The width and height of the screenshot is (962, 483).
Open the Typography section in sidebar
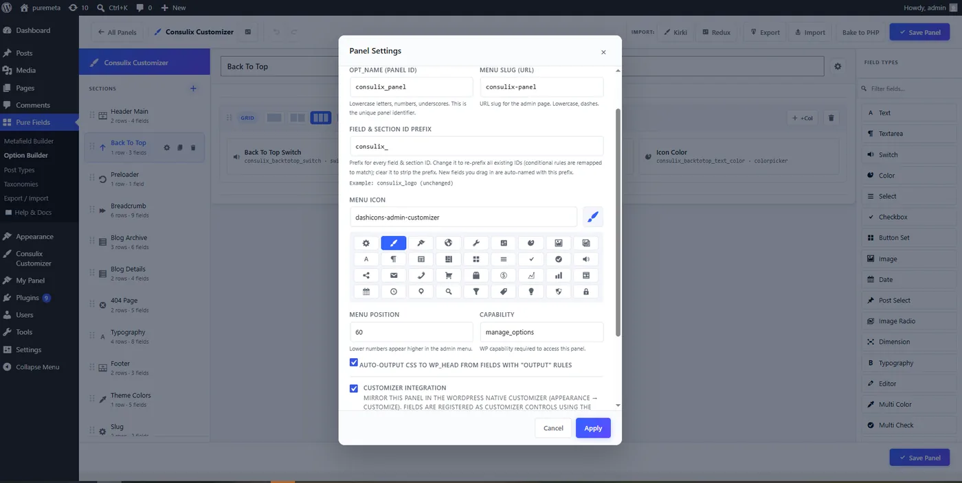pos(144,336)
